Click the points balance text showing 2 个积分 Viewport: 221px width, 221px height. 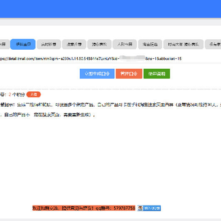click(17, 95)
